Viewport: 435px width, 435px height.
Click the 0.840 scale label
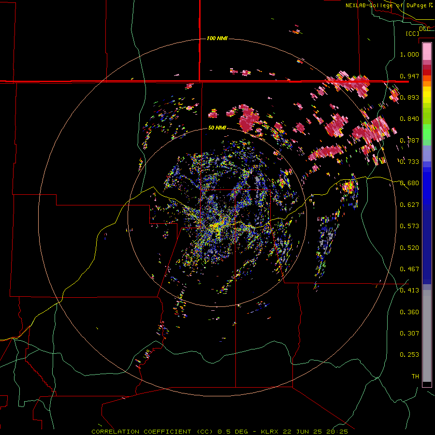pyautogui.click(x=409, y=119)
